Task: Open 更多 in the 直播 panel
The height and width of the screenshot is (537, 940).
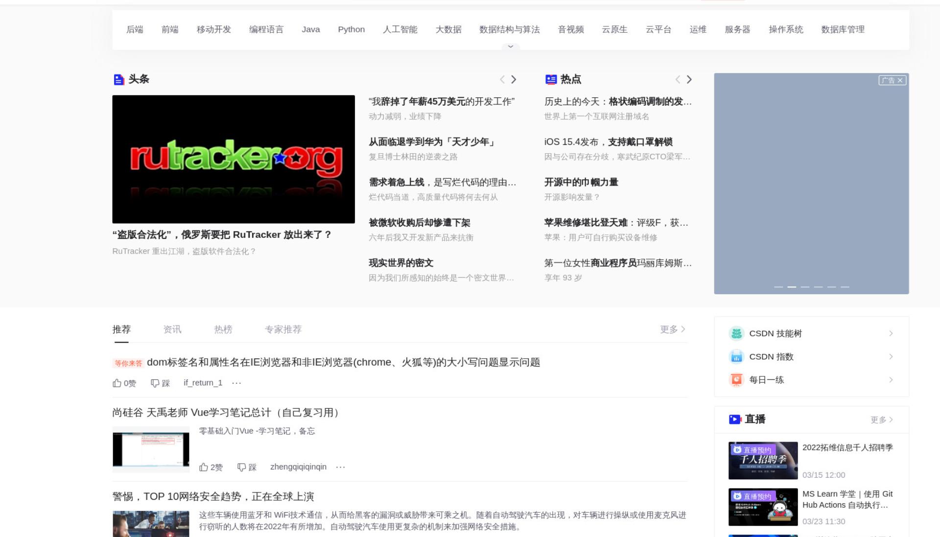Action: tap(882, 420)
